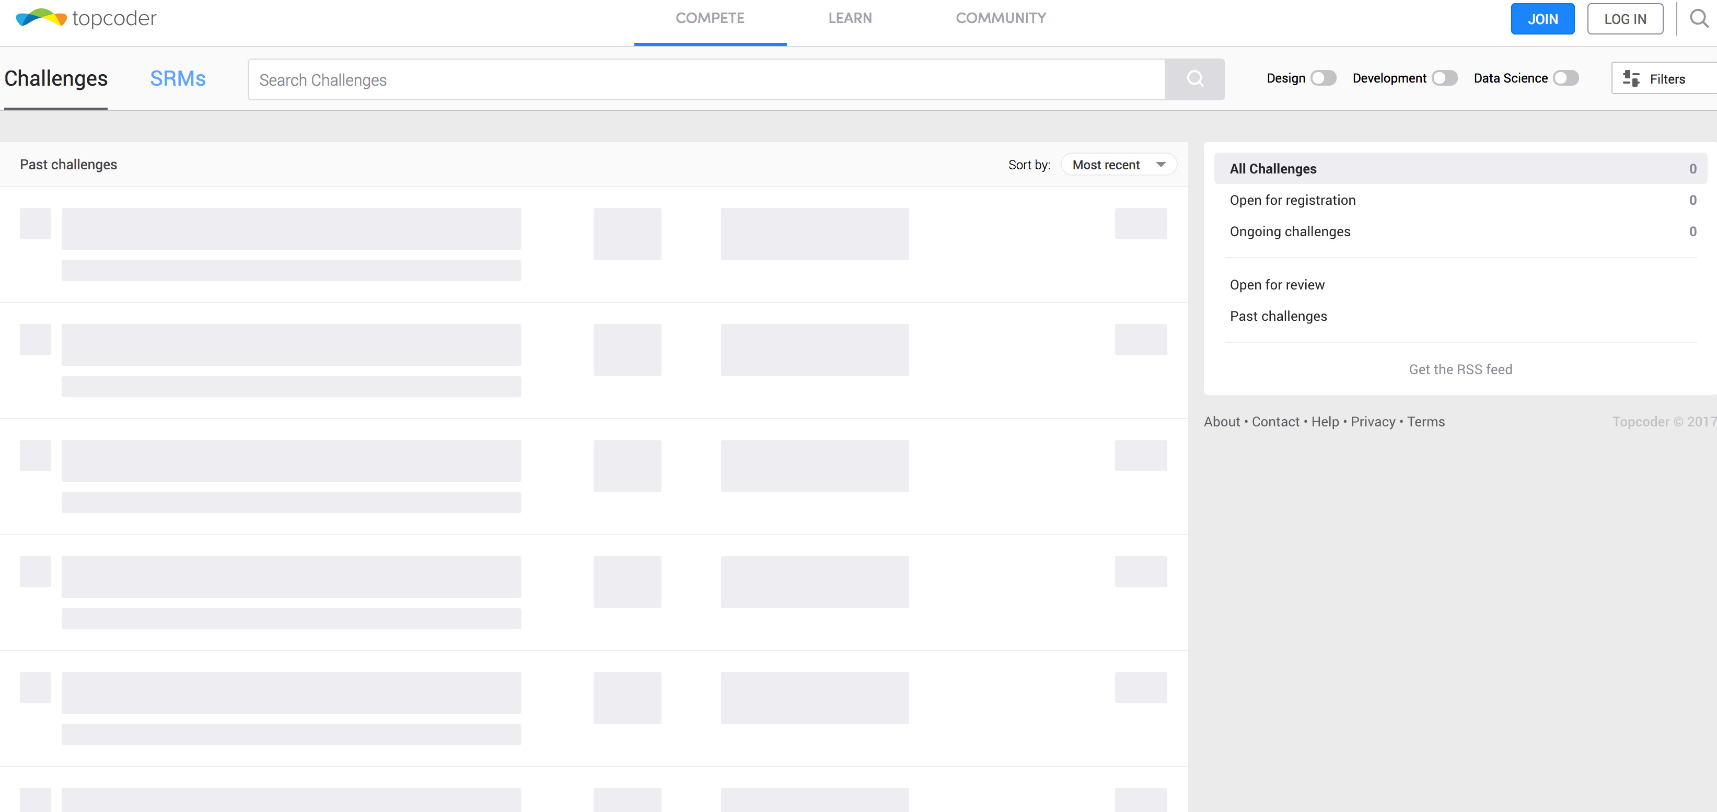Toggle the Design switch
1717x812 pixels.
(x=1323, y=78)
